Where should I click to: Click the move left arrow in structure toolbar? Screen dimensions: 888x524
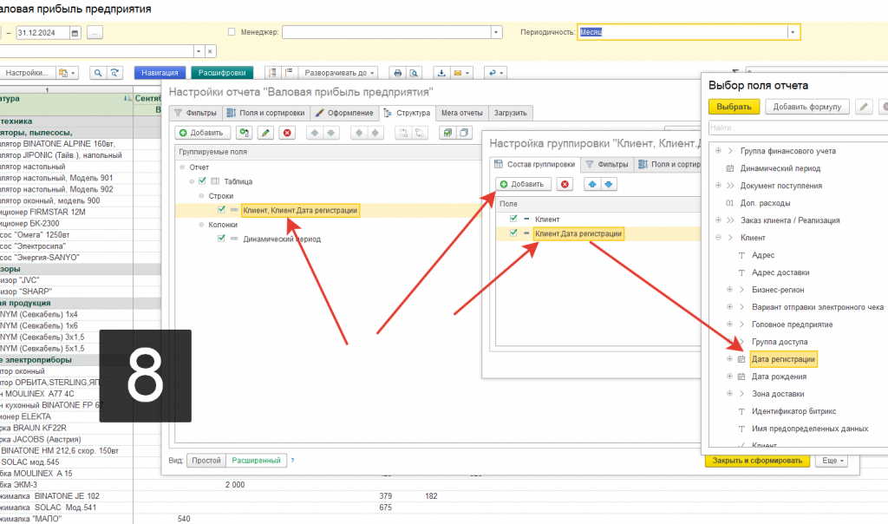tap(358, 133)
